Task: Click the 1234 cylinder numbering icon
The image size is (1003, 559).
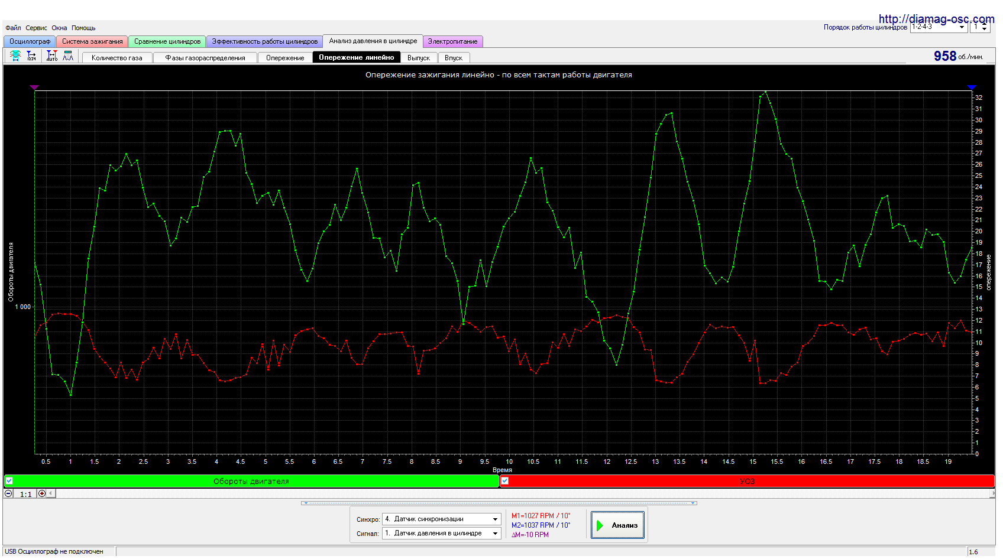Action: (x=31, y=56)
